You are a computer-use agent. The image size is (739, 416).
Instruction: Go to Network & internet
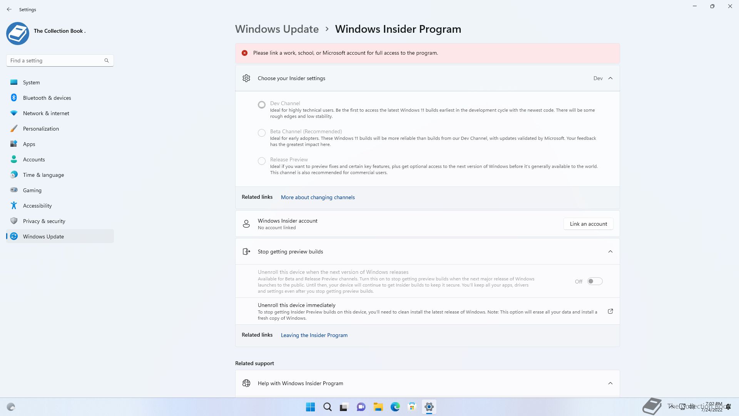pyautogui.click(x=60, y=113)
